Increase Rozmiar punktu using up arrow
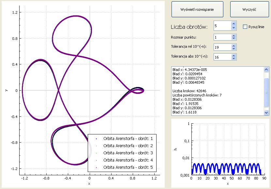This screenshot has width=271, height=189. click(233, 36)
